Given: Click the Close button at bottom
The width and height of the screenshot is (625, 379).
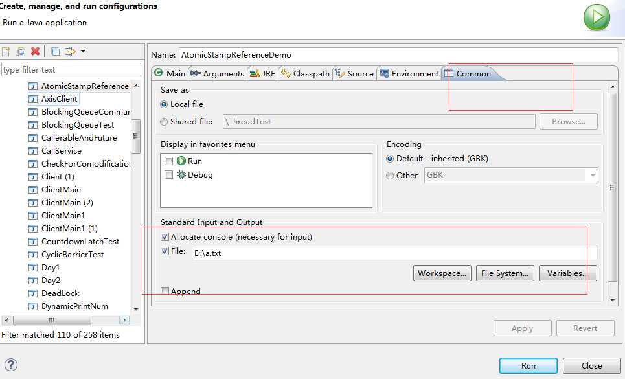Looking at the screenshot, I should click(x=591, y=365).
